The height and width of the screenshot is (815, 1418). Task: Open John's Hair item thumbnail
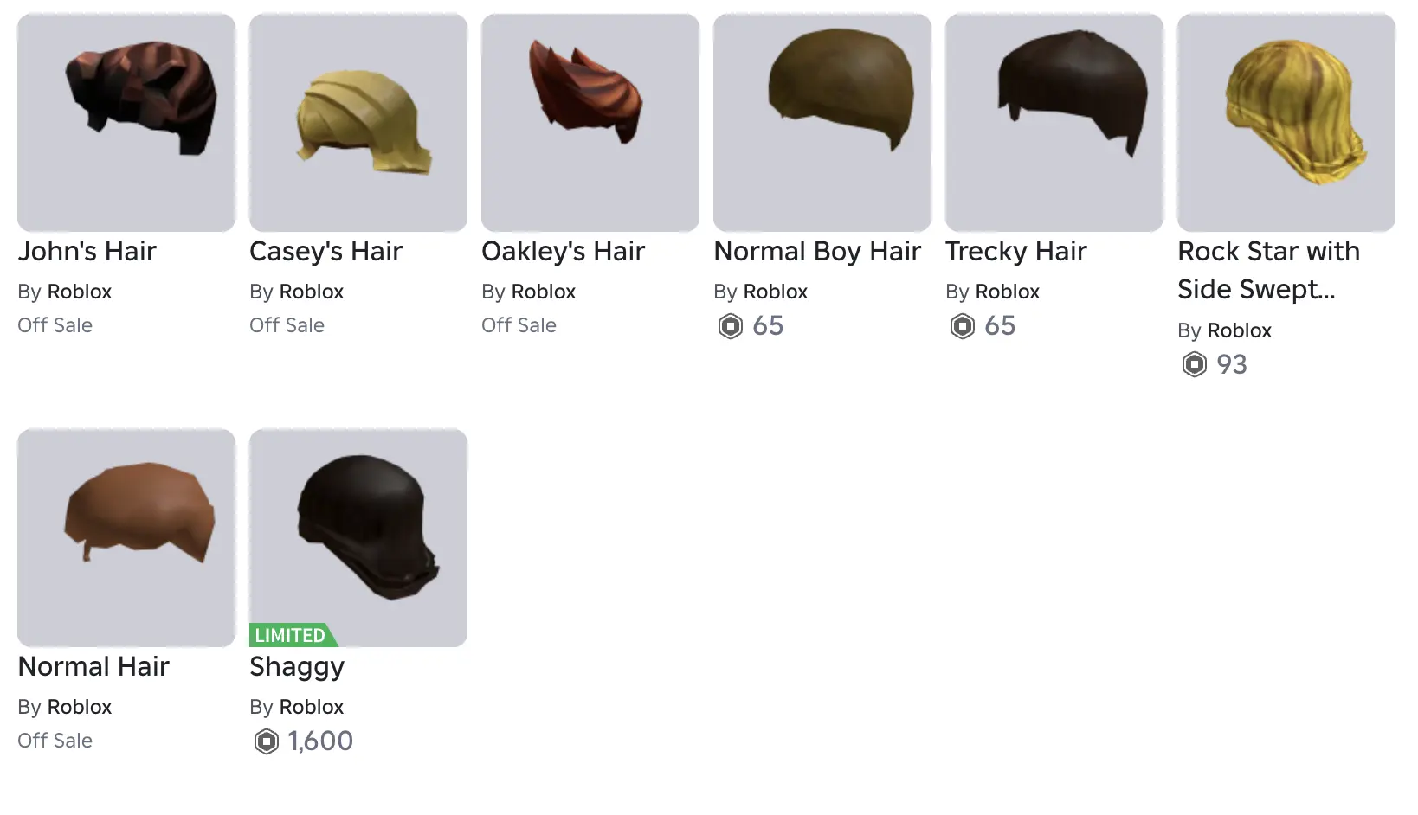pos(126,122)
